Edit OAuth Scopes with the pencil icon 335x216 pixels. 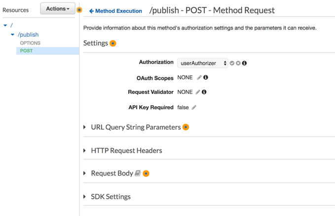coord(199,78)
